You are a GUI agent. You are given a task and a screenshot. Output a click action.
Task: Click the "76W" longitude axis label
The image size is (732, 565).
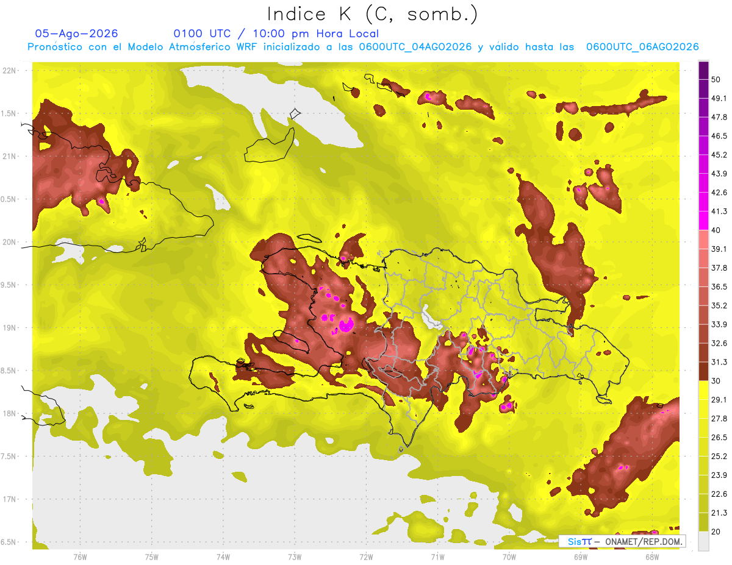80,557
